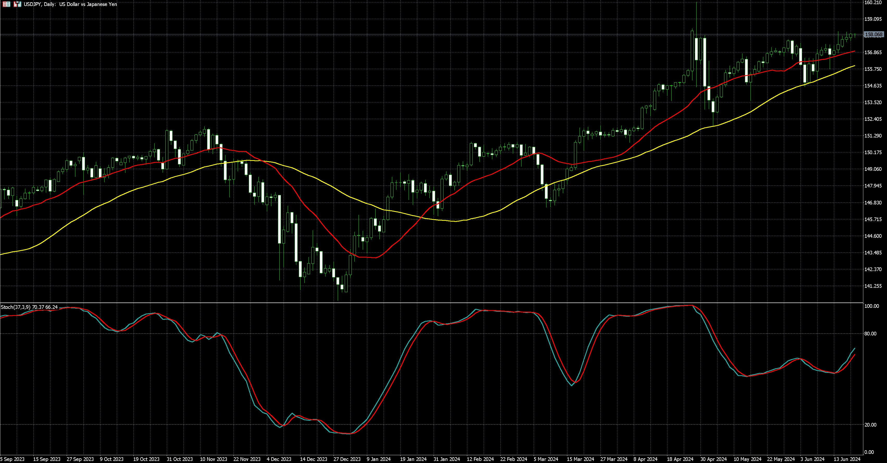This screenshot has height=463, width=887.
Task: Click the 141.255 price scale label
Action: click(x=873, y=286)
